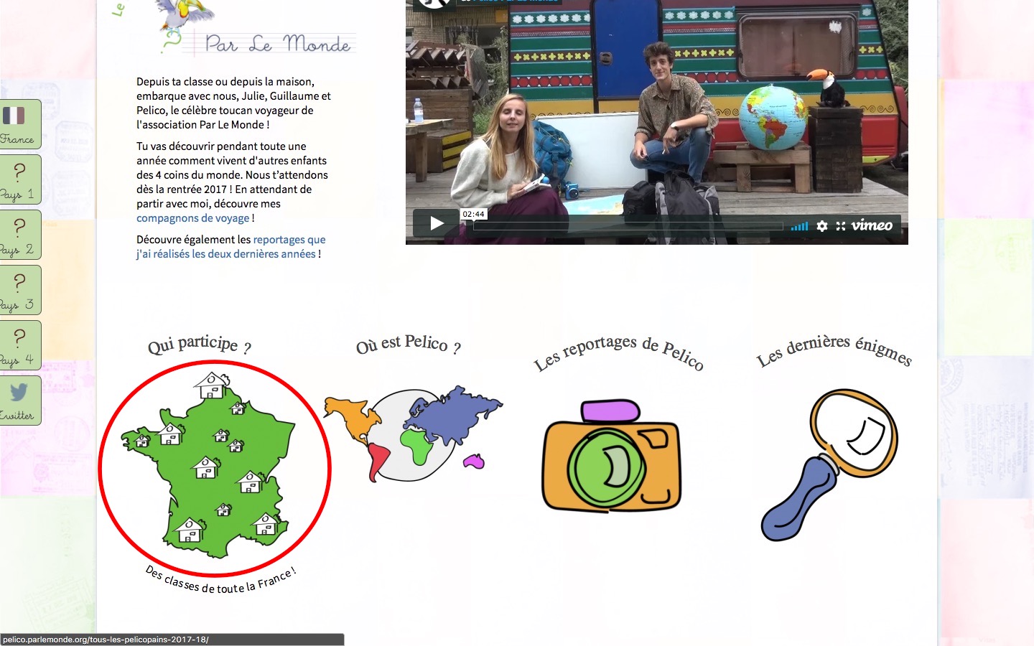Click the 02:44 duration label
The image size is (1034, 646).
pos(474,214)
